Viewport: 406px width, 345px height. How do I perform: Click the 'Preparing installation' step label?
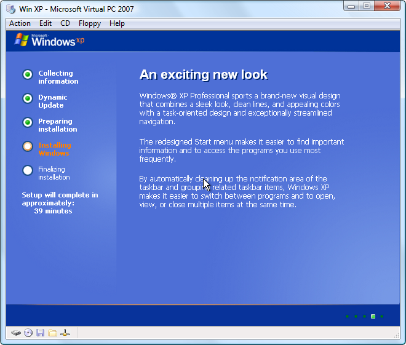pyautogui.click(x=58, y=125)
